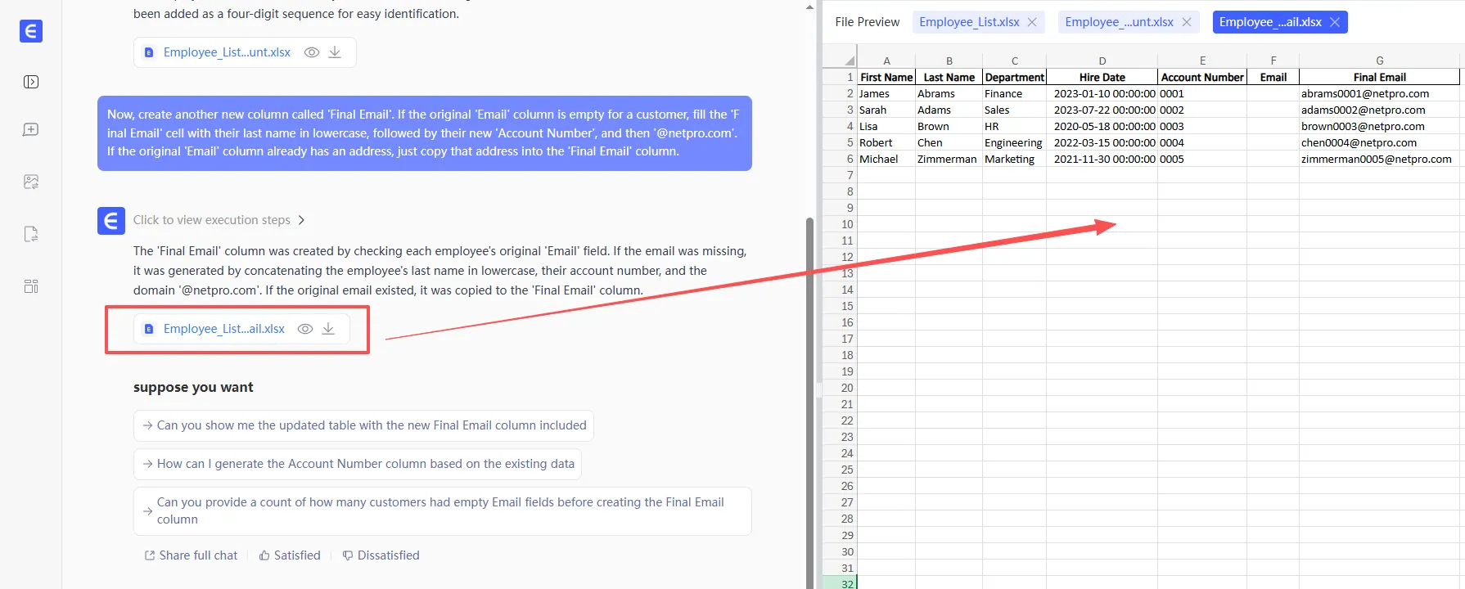
Task: Select the Final Email column G header
Action: (1379, 61)
